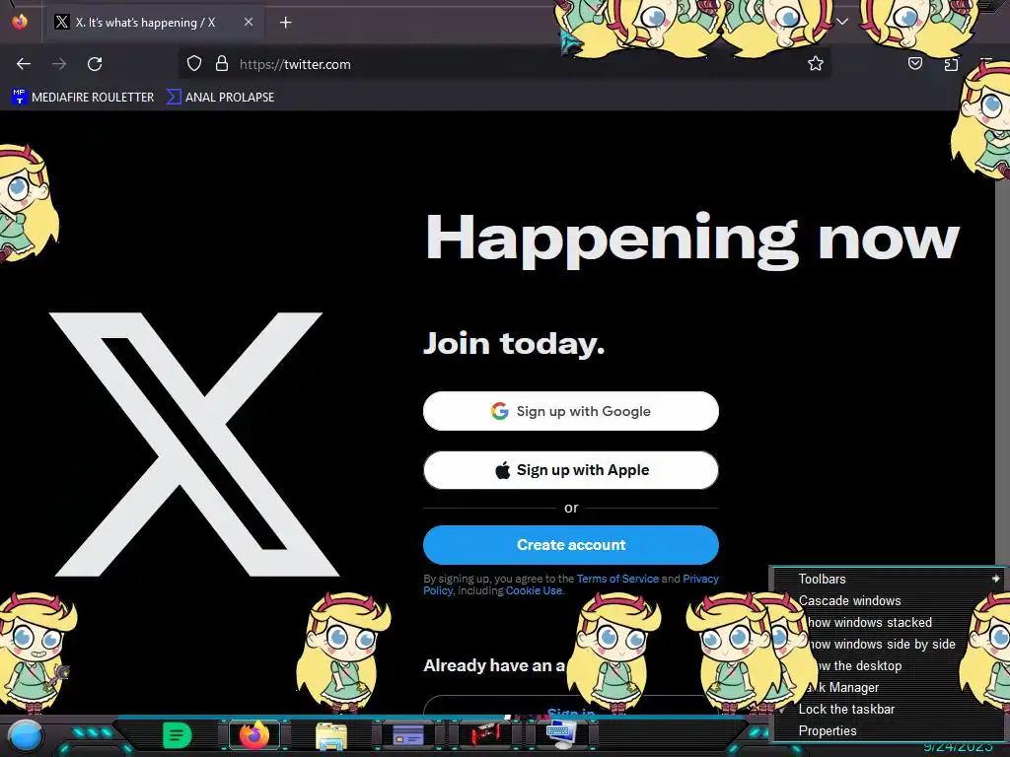
Task: Open the Firefox tab list dropdown chevron
Action: point(842,22)
